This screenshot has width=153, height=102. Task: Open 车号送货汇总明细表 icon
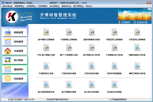[137, 32]
